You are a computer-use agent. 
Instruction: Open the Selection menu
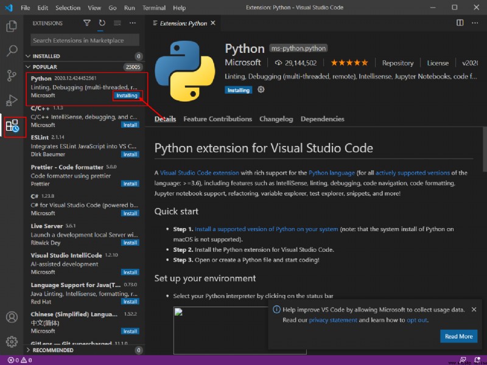click(x=68, y=8)
